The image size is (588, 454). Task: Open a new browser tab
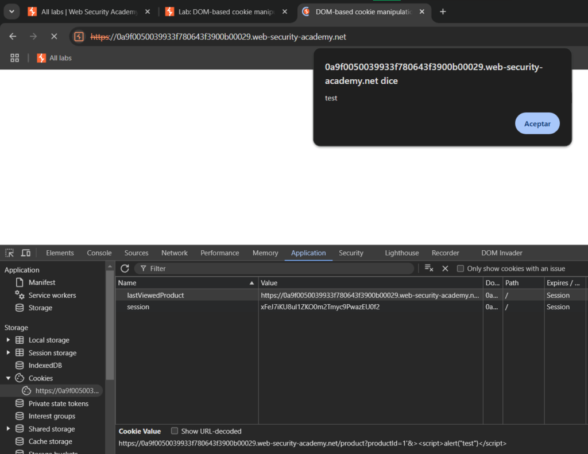point(443,12)
